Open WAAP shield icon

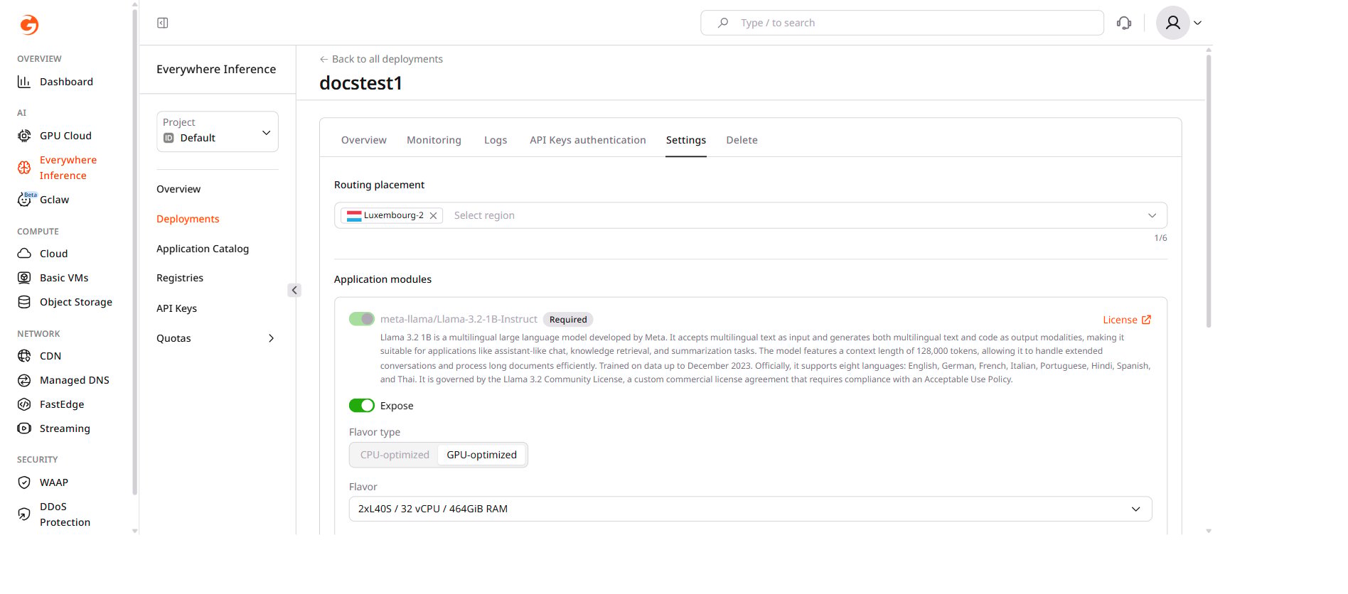(24, 482)
